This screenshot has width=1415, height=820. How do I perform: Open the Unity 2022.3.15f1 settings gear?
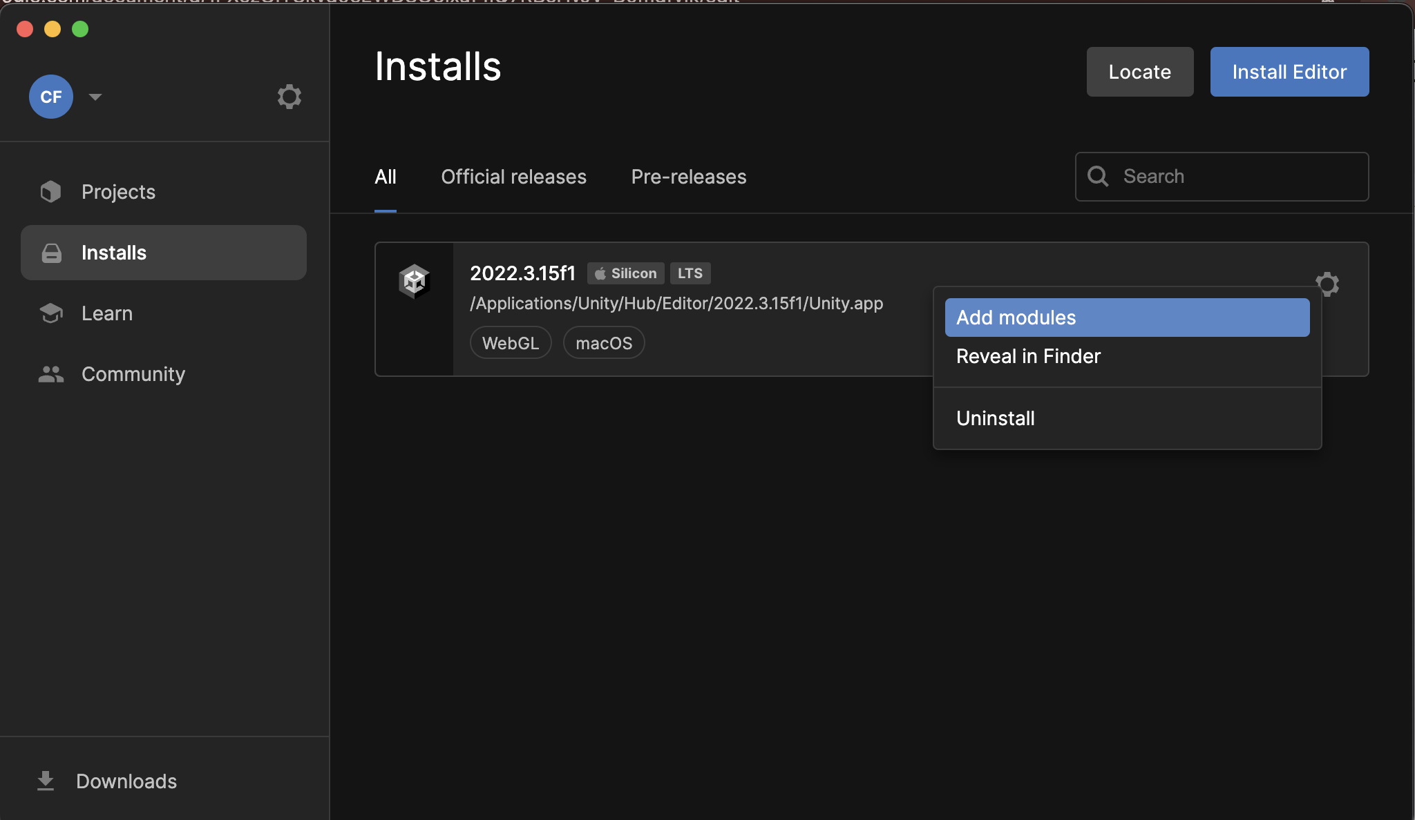coord(1327,283)
